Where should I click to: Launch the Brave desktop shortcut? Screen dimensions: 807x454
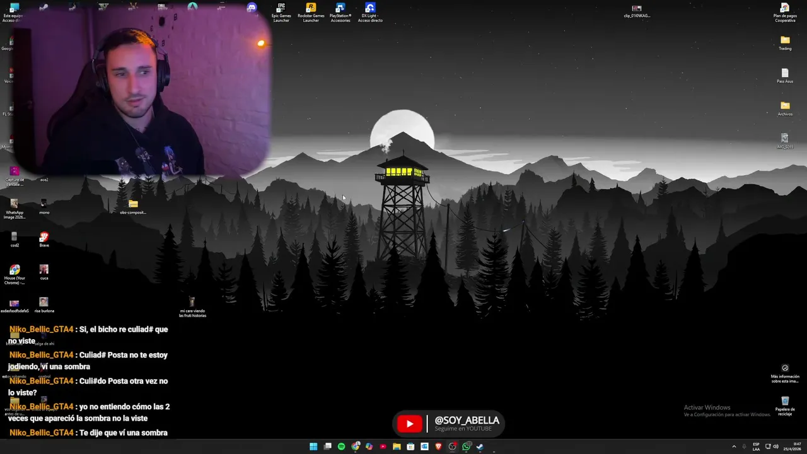[44, 240]
